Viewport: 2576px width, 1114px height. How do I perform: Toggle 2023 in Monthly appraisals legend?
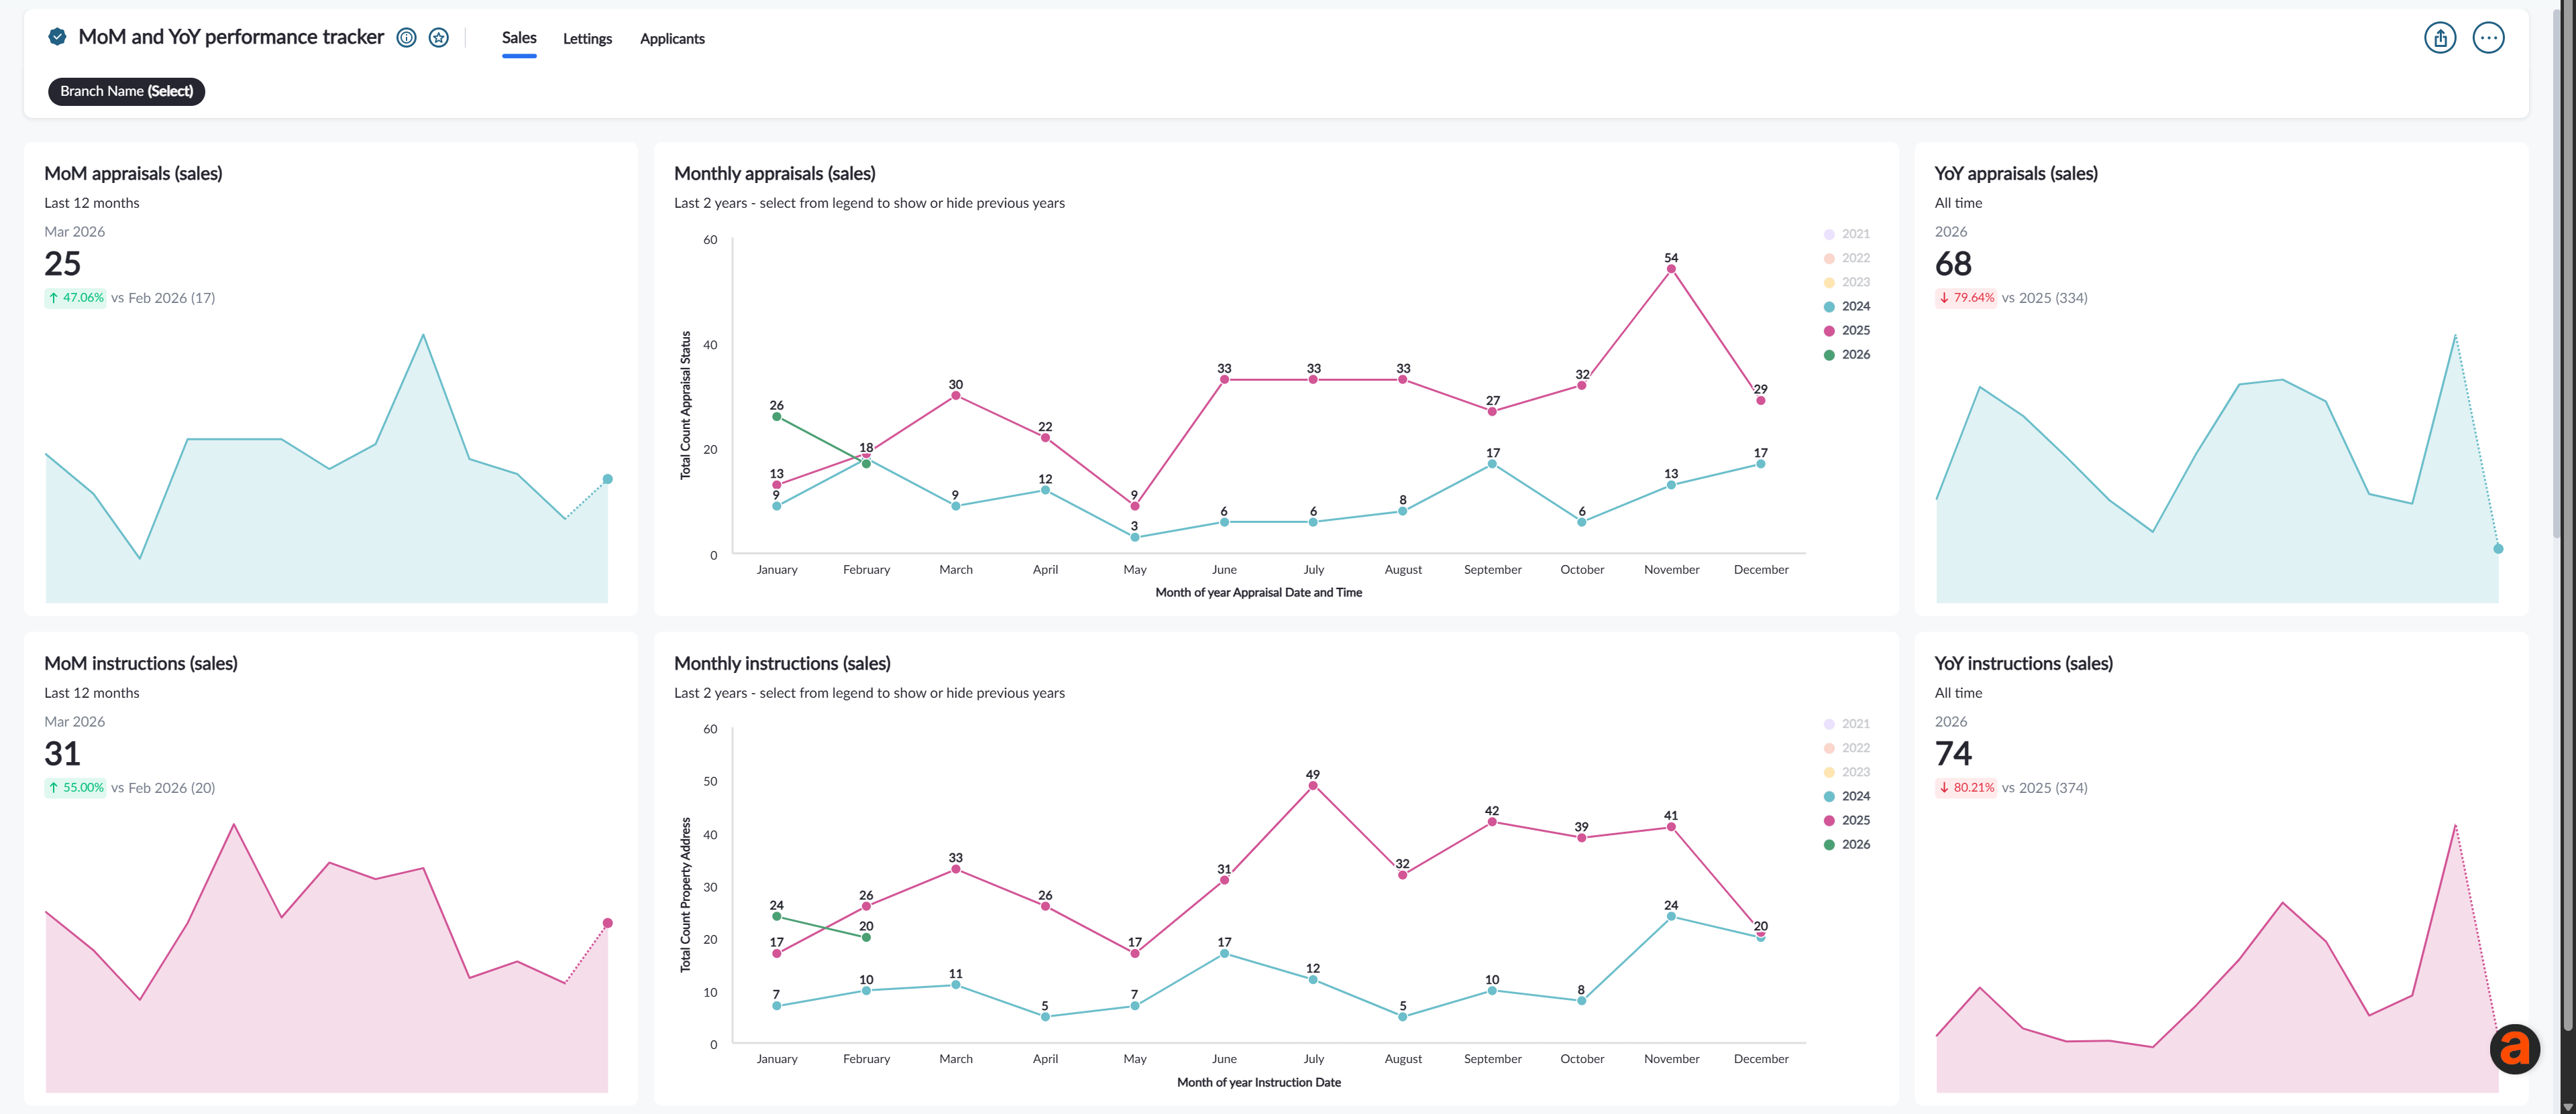click(1846, 282)
